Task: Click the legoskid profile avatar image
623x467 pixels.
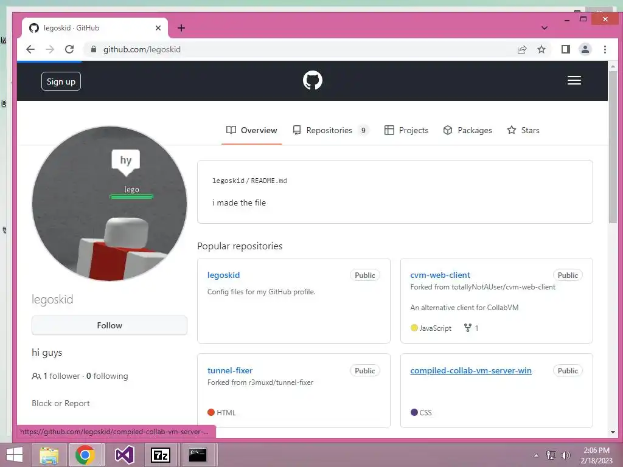Action: point(110,204)
